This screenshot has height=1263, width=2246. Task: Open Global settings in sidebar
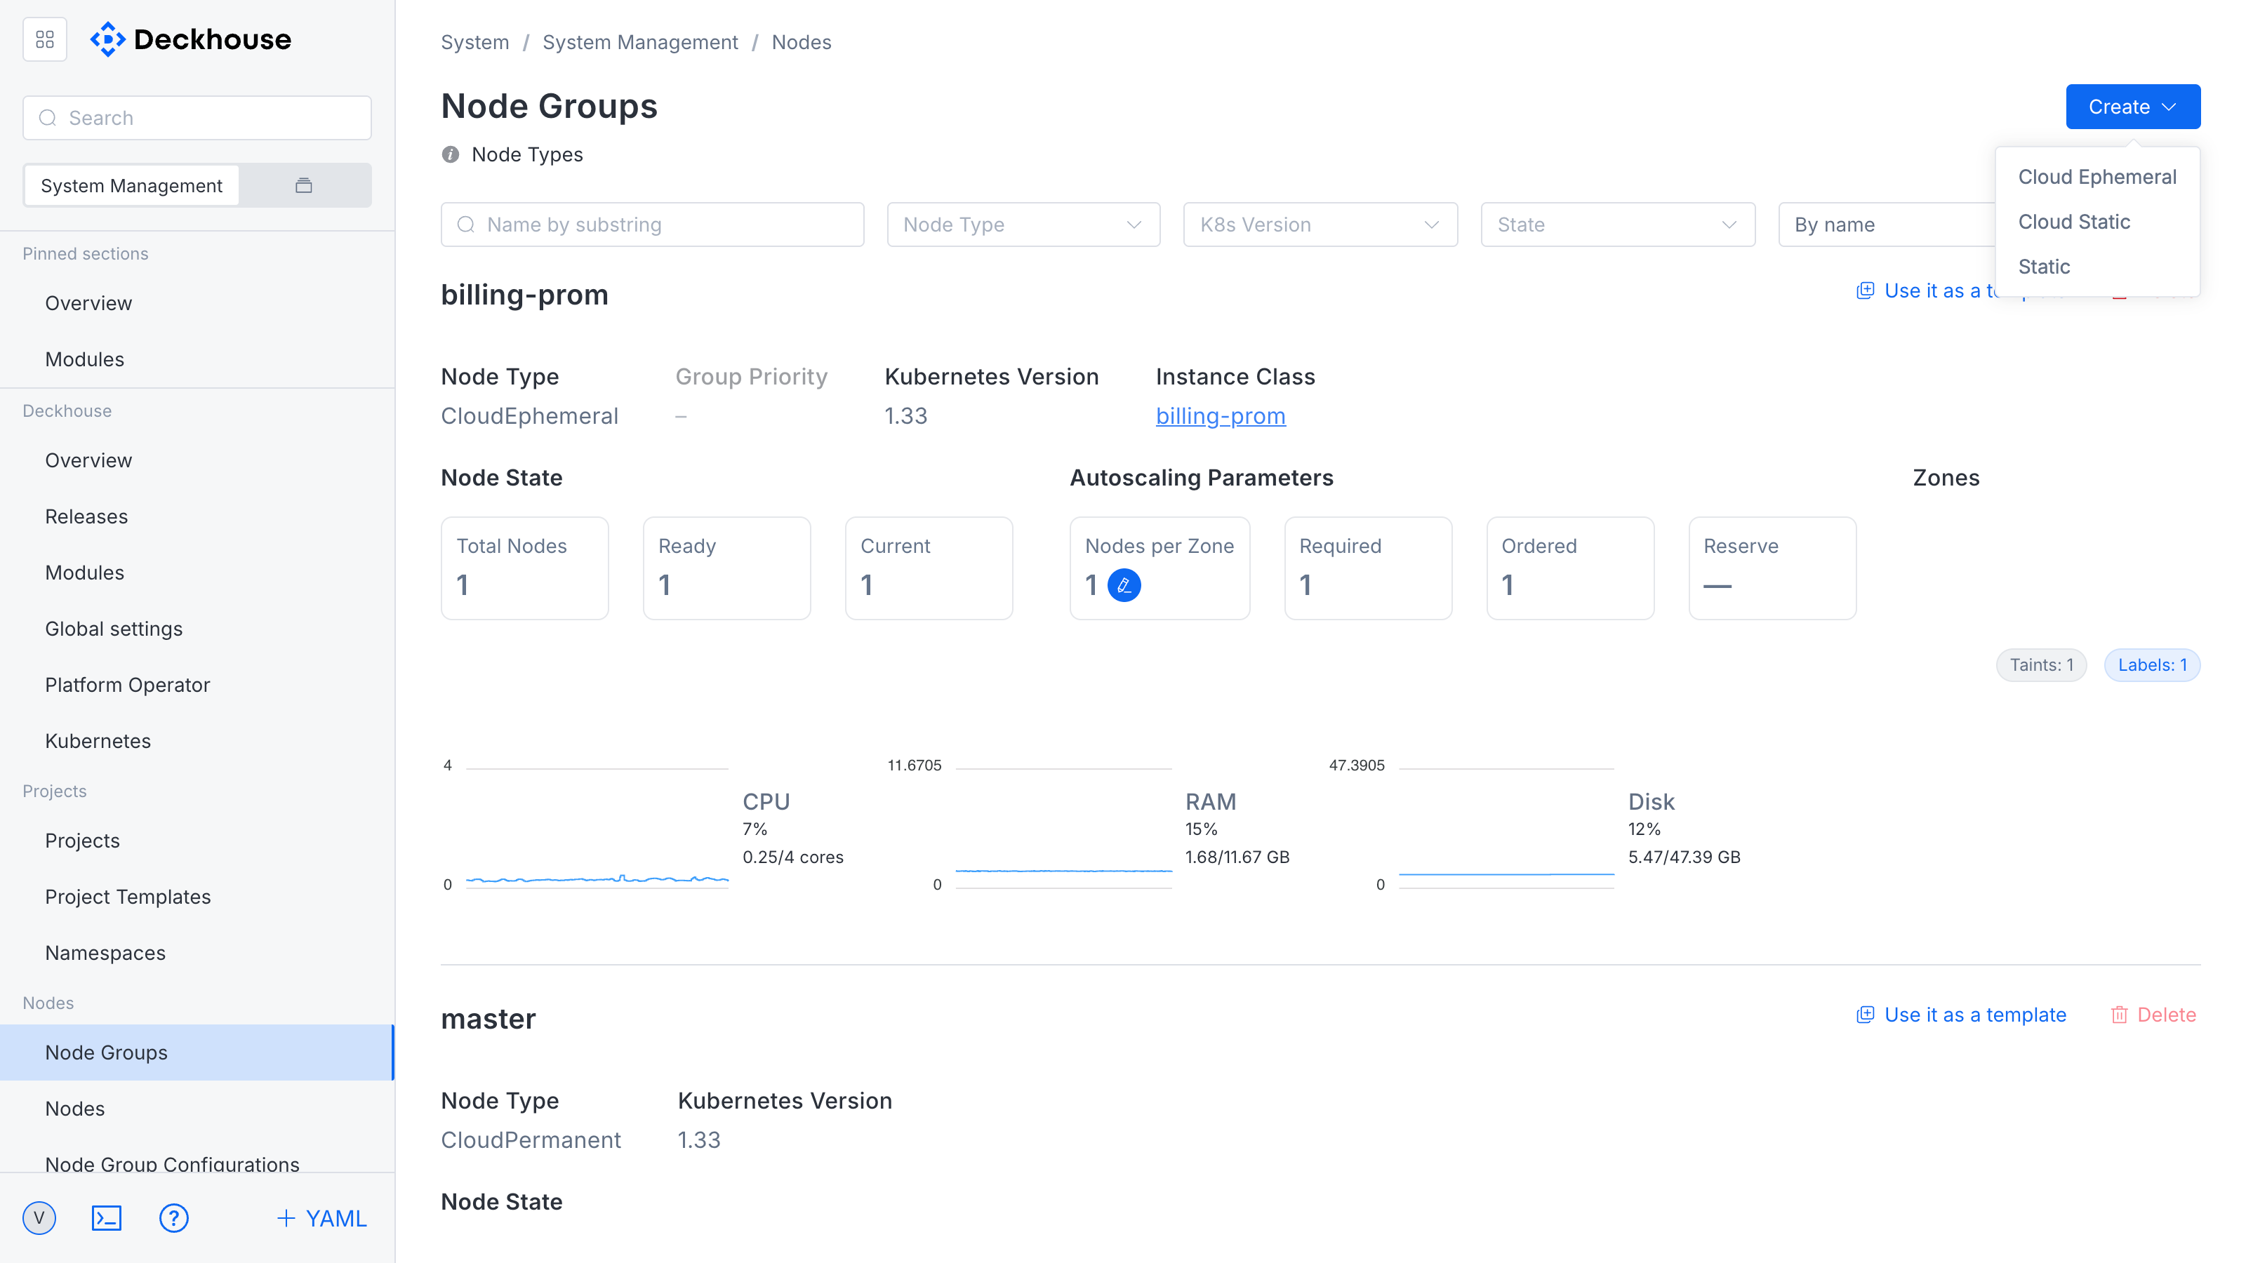pyautogui.click(x=197, y=629)
